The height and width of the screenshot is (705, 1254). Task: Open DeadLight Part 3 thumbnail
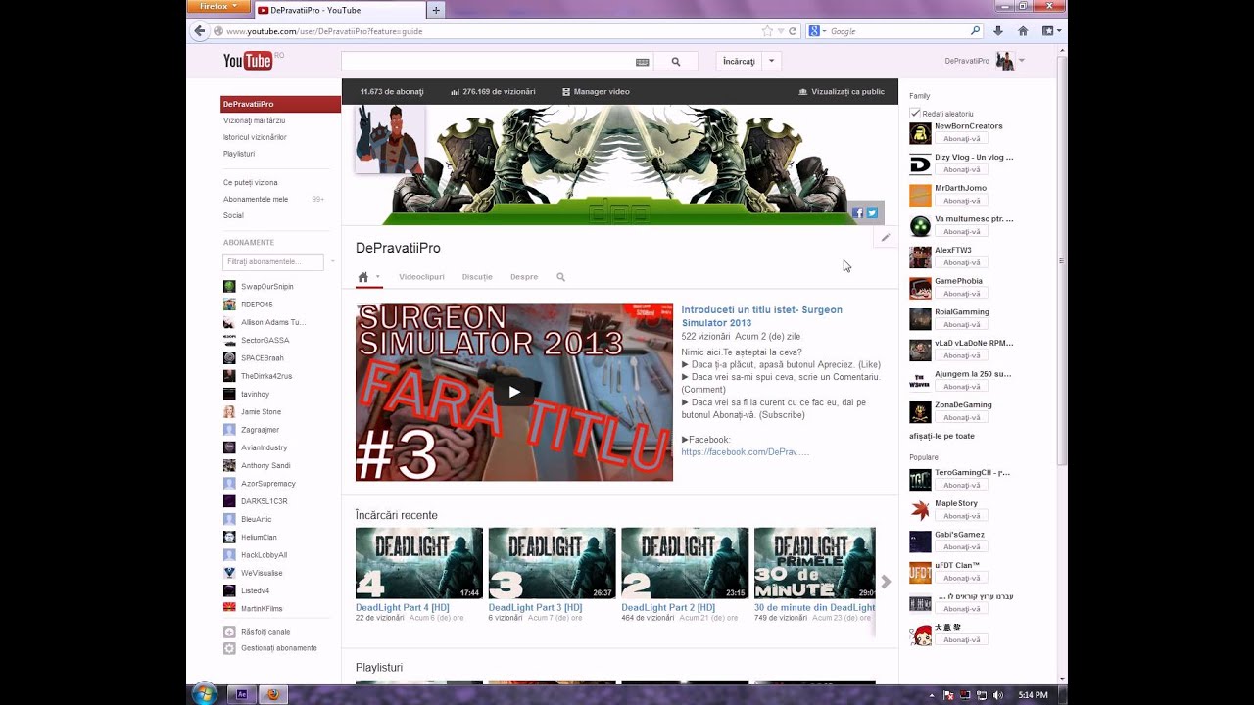coord(553,563)
